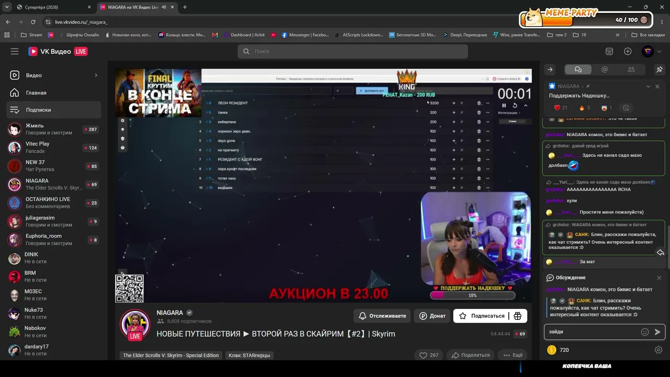The image size is (670, 377).
Task: Close the Обсуждение thread panel
Action: click(x=659, y=278)
